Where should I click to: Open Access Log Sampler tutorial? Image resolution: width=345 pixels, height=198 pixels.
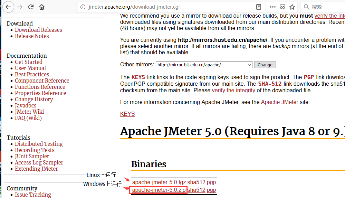click(39, 162)
